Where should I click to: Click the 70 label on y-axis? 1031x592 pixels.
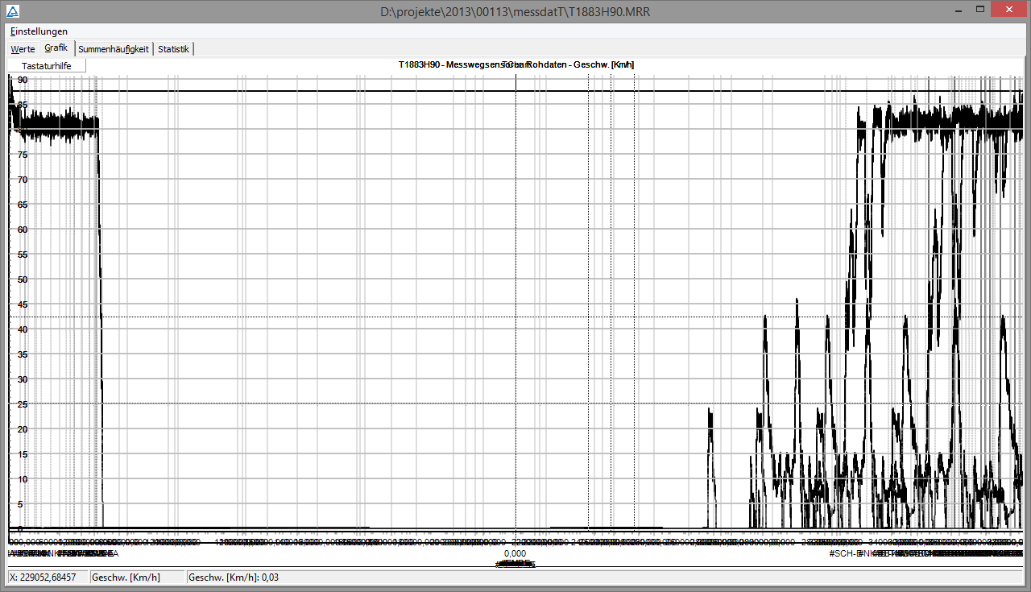pos(23,180)
